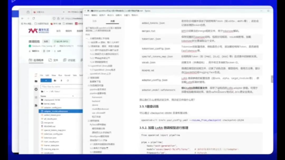The height and width of the screenshot is (160, 285).
Task: Click the browser tab overview icon
Action: click(28, 12)
